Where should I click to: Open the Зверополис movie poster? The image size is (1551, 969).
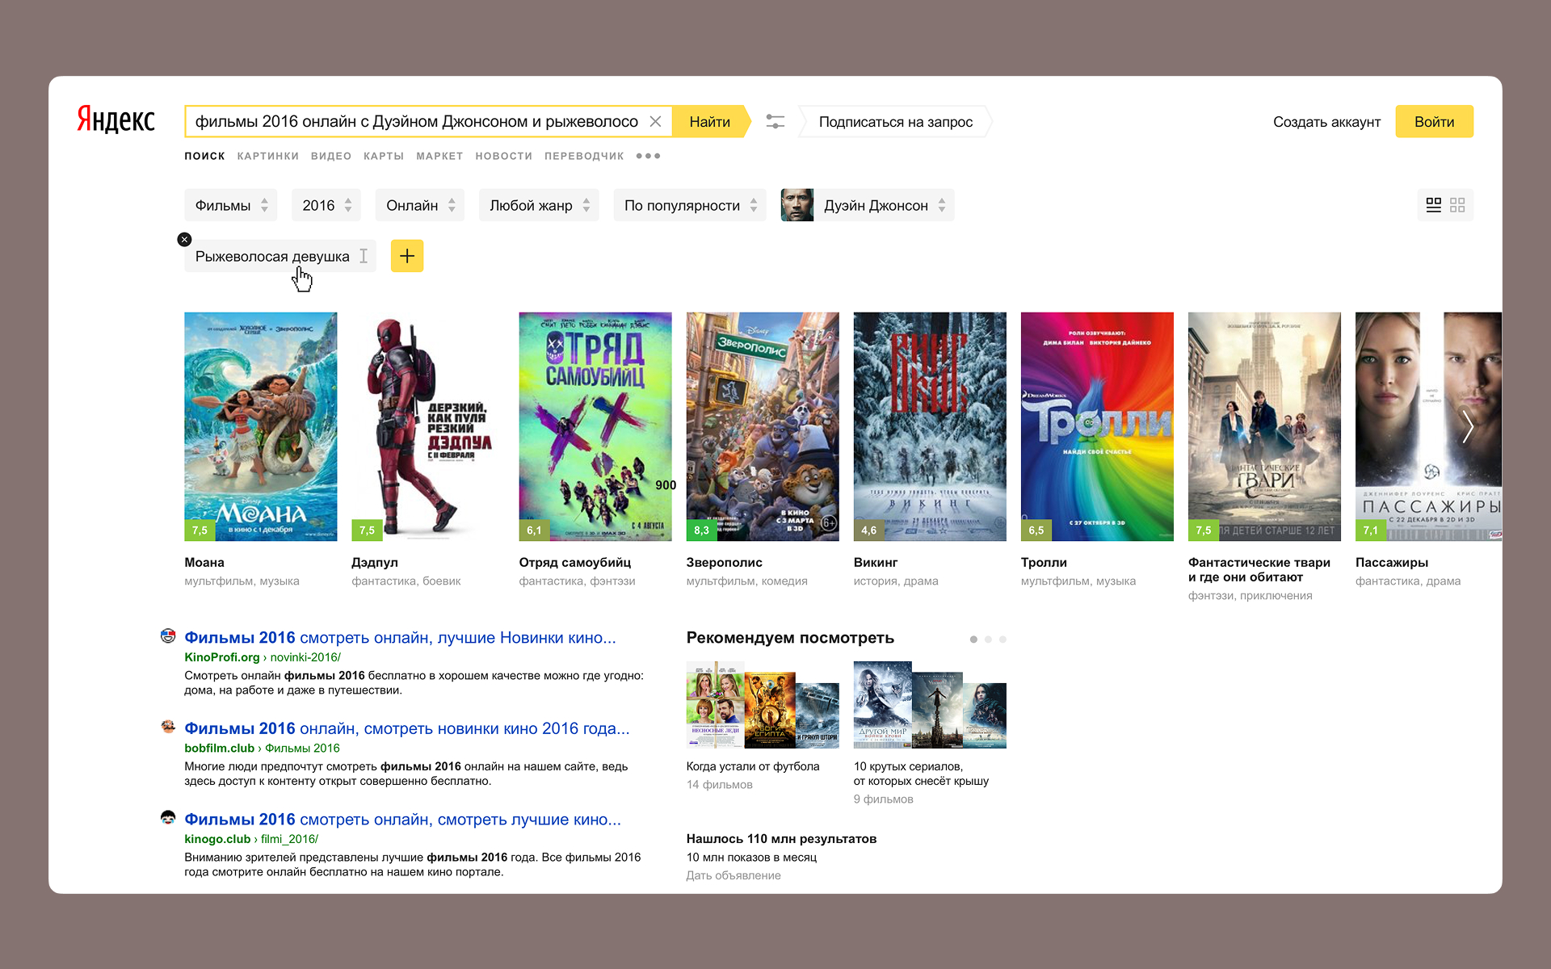[763, 426]
